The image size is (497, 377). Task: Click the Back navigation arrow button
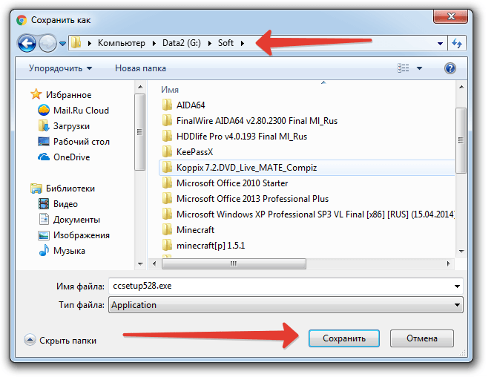pos(27,43)
